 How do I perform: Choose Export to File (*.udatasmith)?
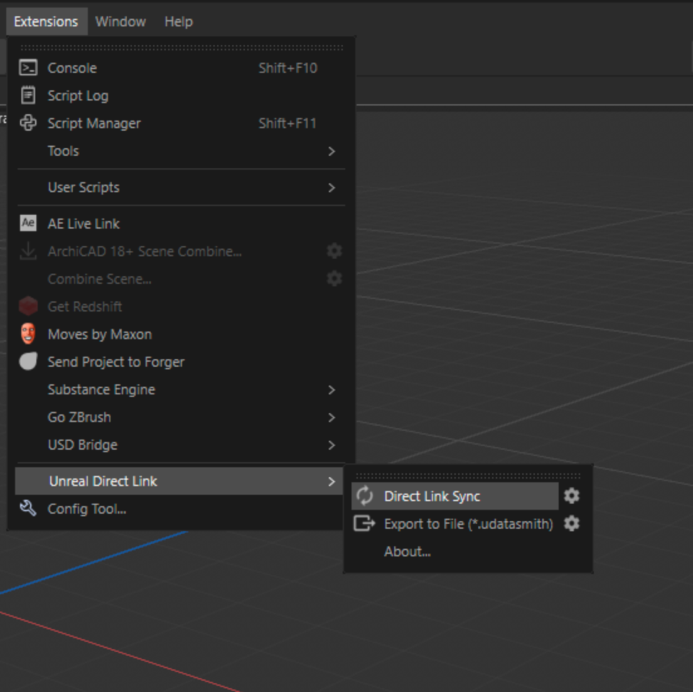(x=455, y=524)
